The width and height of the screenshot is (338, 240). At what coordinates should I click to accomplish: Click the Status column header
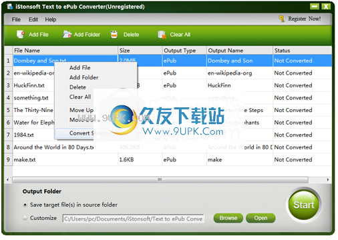click(303, 51)
